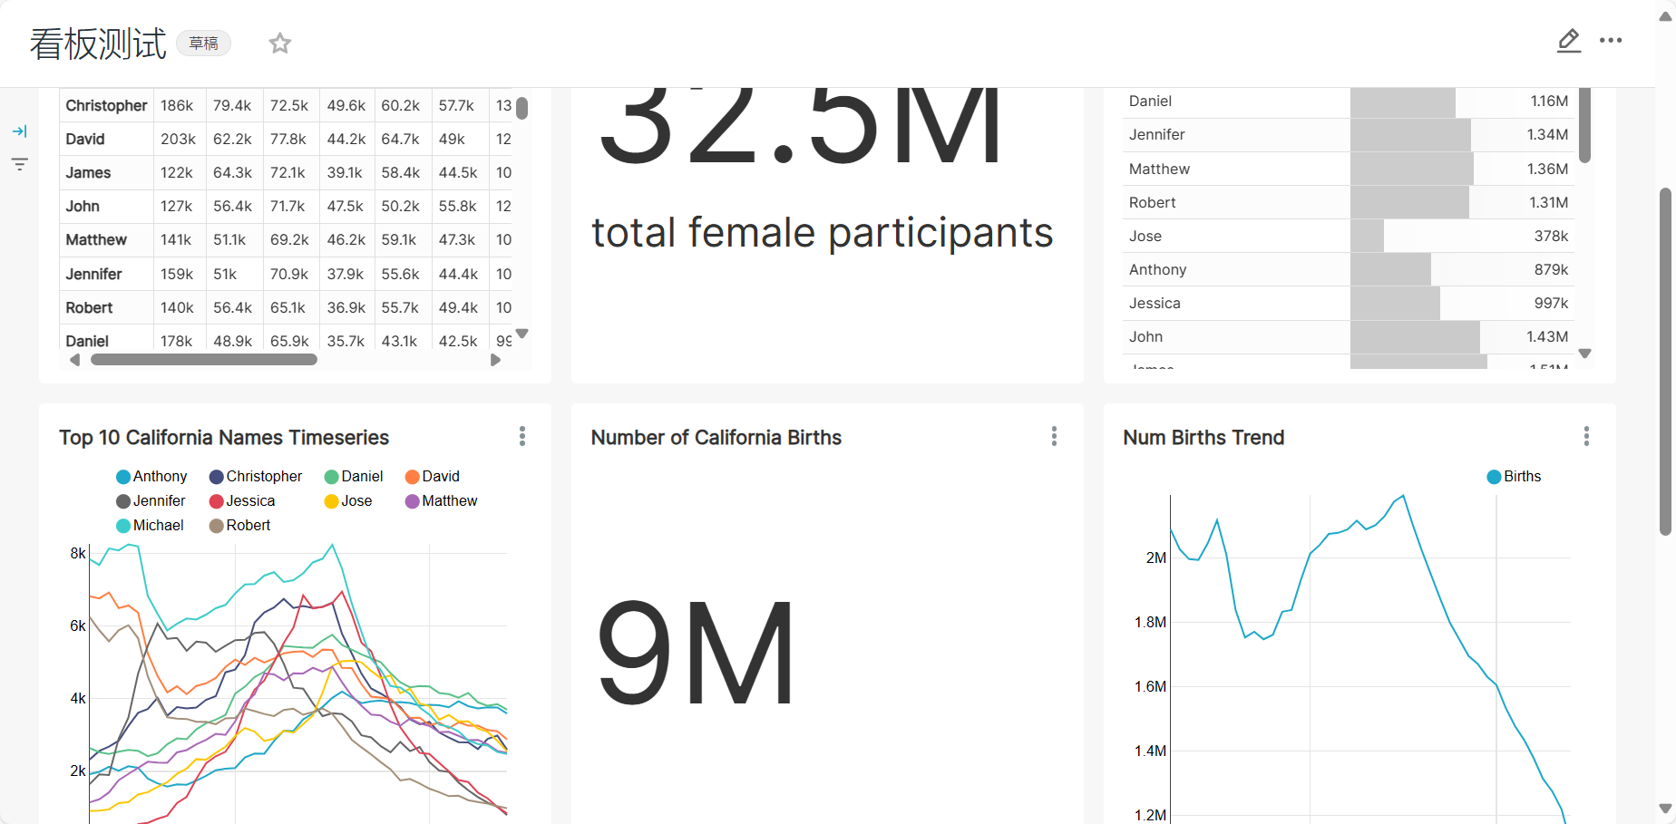Select the Robert row in table

point(106,307)
